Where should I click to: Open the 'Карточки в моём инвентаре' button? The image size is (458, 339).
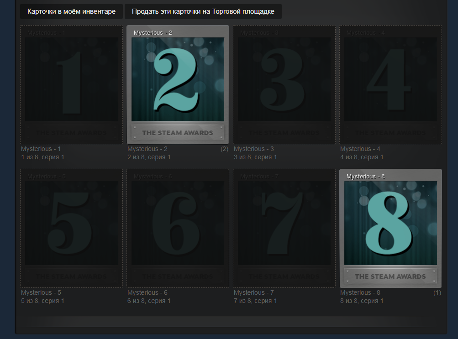click(x=71, y=11)
